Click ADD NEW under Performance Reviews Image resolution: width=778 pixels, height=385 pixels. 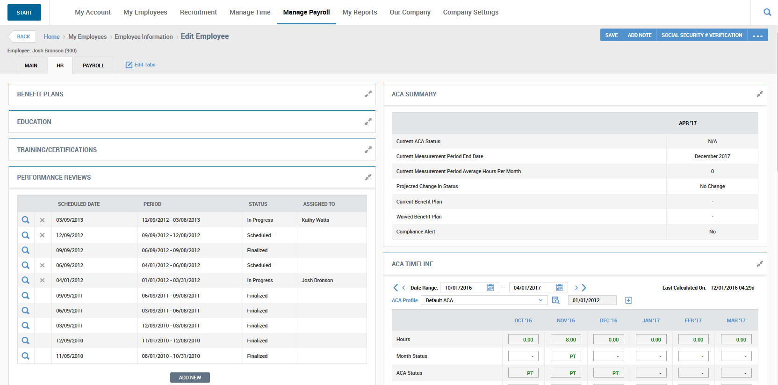coord(190,378)
